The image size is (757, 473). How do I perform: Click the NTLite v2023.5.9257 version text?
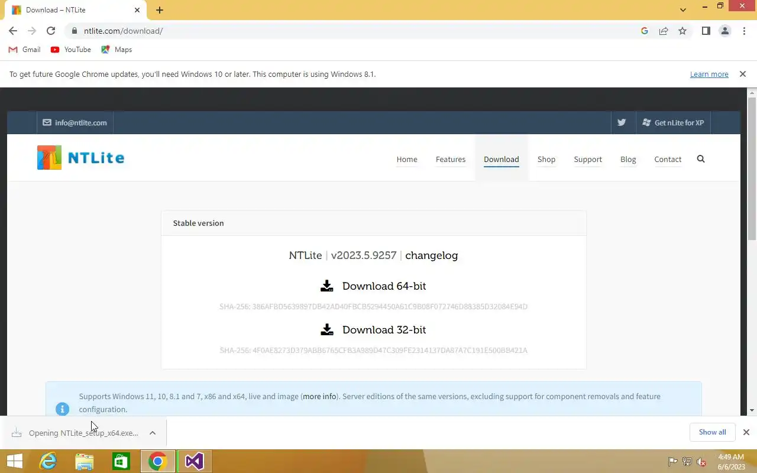(x=342, y=255)
